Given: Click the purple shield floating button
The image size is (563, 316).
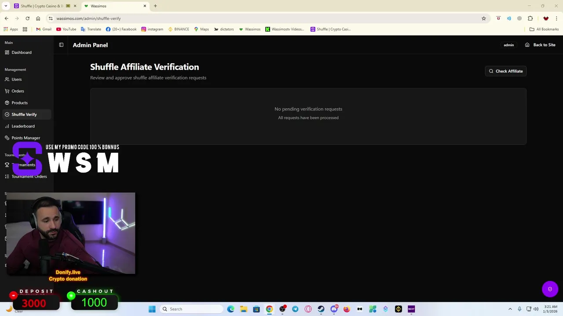Looking at the screenshot, I should click(550, 289).
